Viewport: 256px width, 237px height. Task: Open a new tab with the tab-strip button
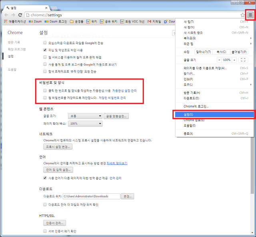[54, 8]
